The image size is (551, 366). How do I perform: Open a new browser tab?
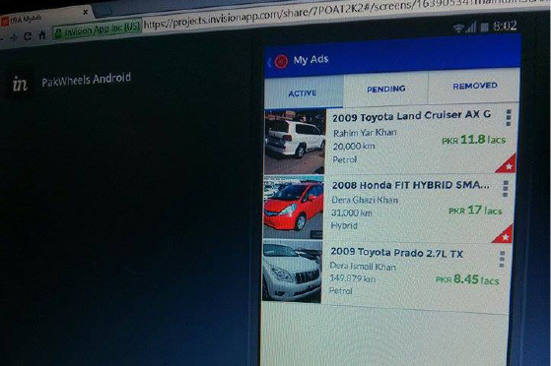pos(103,11)
